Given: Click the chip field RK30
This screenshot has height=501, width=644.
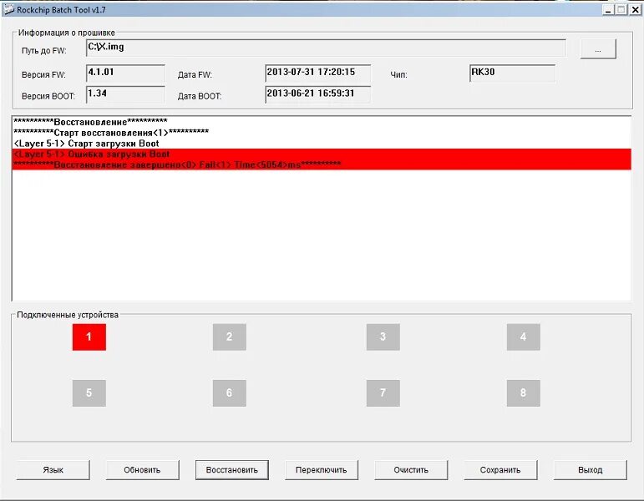Looking at the screenshot, I should (513, 73).
